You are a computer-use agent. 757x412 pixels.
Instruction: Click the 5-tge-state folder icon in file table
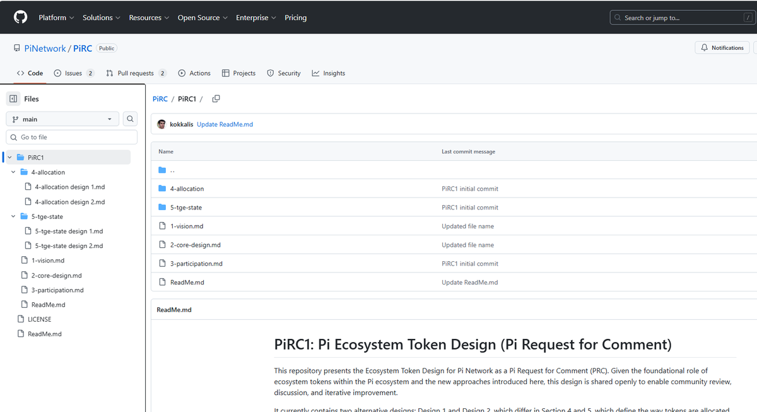pyautogui.click(x=162, y=208)
